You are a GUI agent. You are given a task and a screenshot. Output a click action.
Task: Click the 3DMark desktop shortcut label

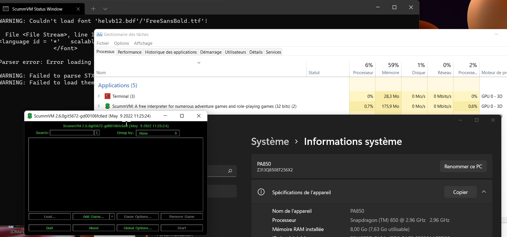pos(17,232)
